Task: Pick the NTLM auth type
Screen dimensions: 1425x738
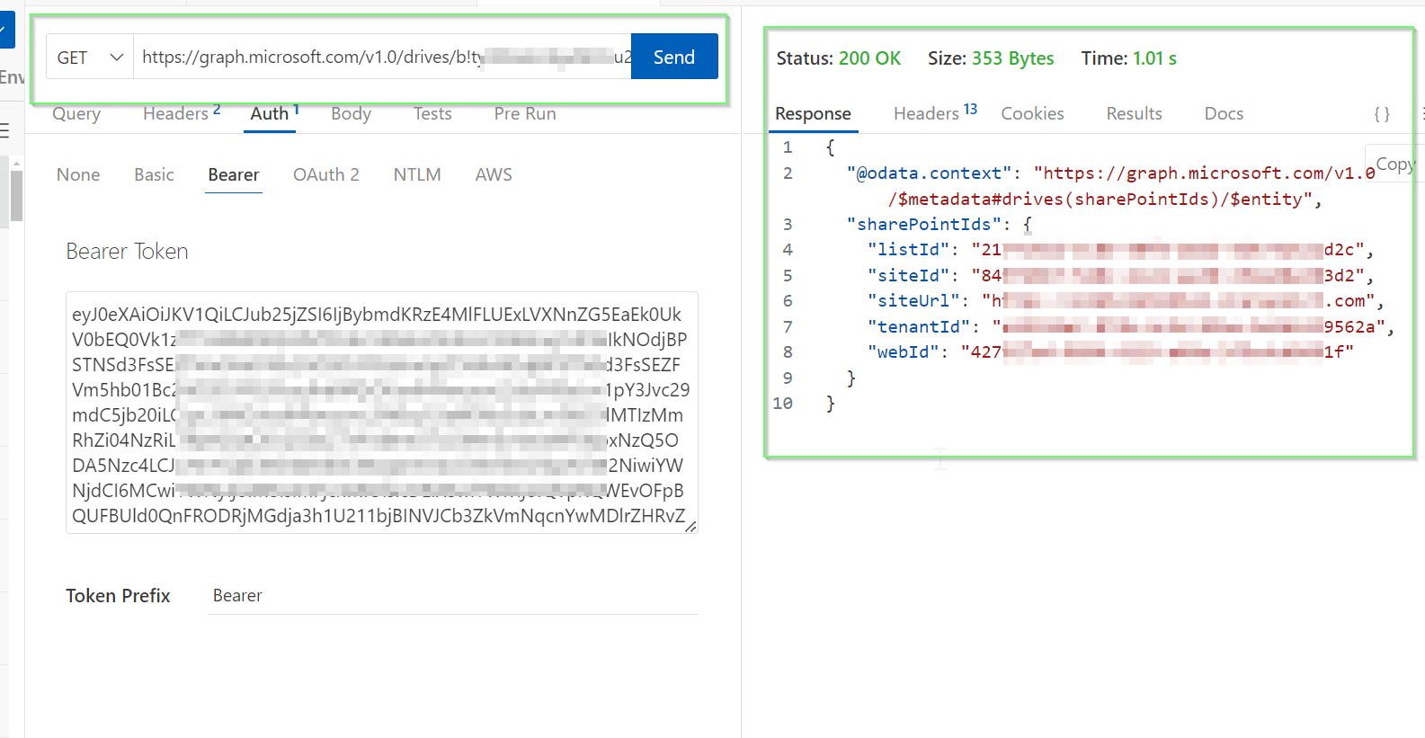Action: [417, 175]
